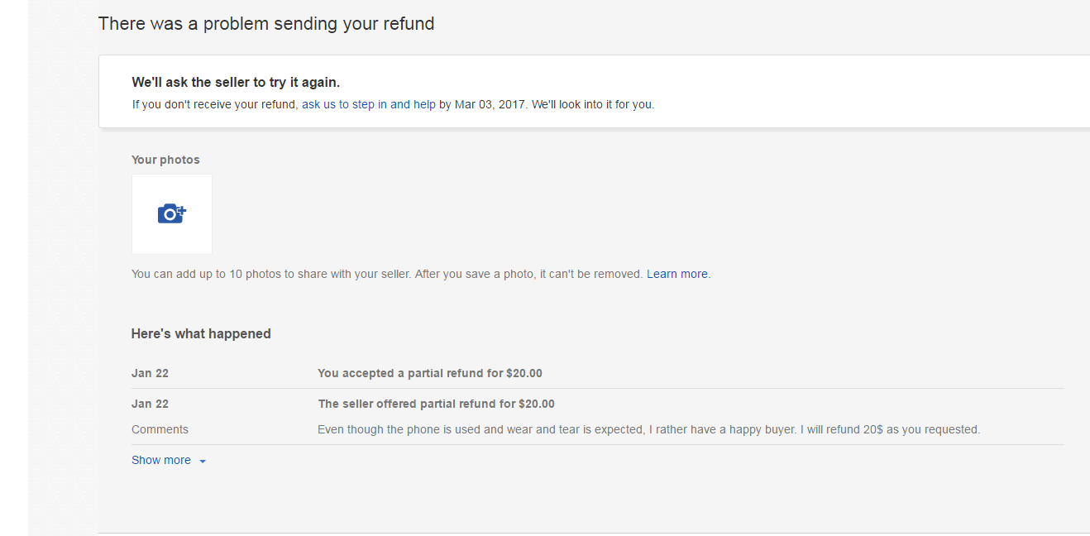Click the camera add-photo icon
The image size is (1090, 536).
pos(171,213)
